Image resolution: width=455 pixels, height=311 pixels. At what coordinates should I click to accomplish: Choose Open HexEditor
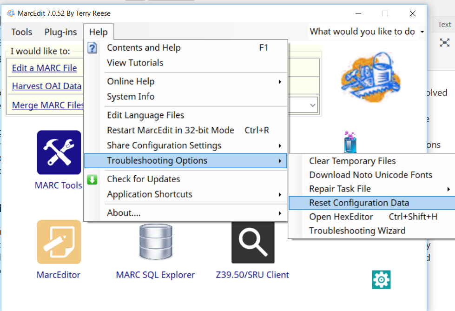(x=372, y=217)
